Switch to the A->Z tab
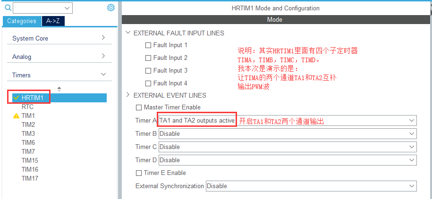 pyautogui.click(x=53, y=21)
